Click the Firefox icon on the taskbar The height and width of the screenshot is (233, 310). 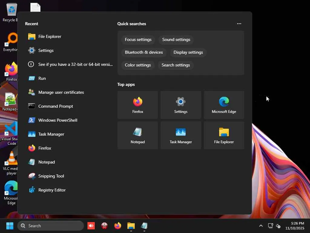point(118,226)
